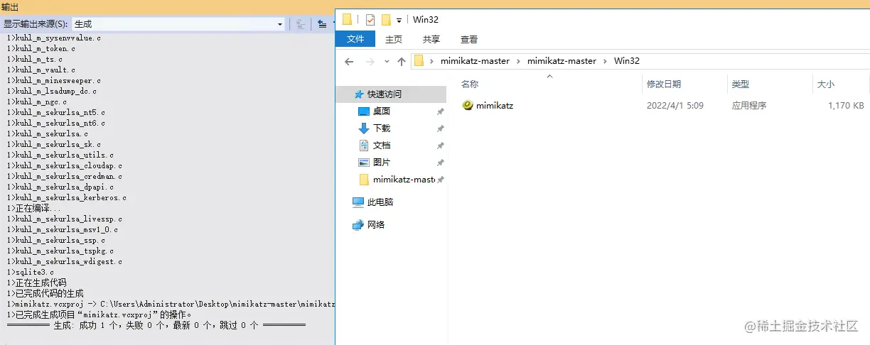The width and height of the screenshot is (870, 345).
Task: Click the folder icon beside mimikatz-master in the navigation pane
Action: tap(364, 179)
